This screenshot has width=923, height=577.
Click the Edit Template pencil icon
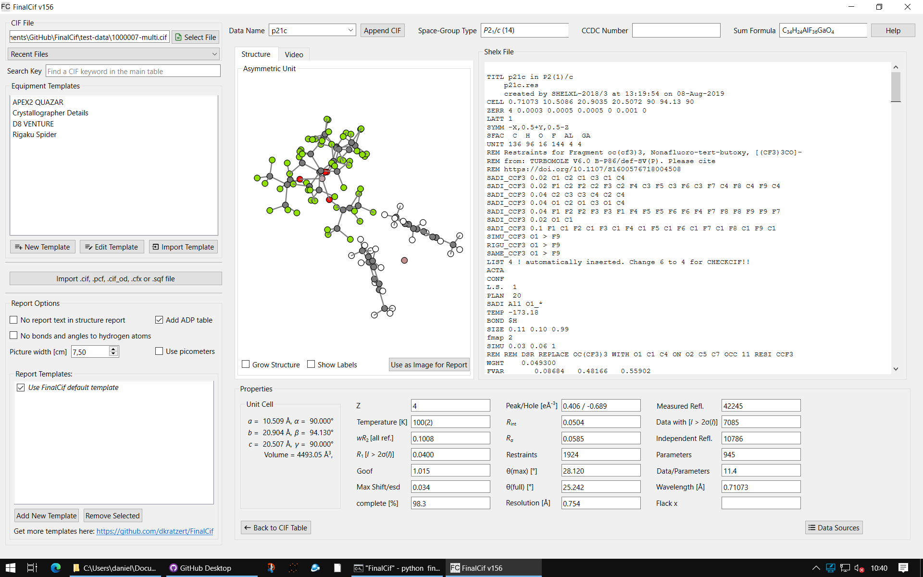88,247
